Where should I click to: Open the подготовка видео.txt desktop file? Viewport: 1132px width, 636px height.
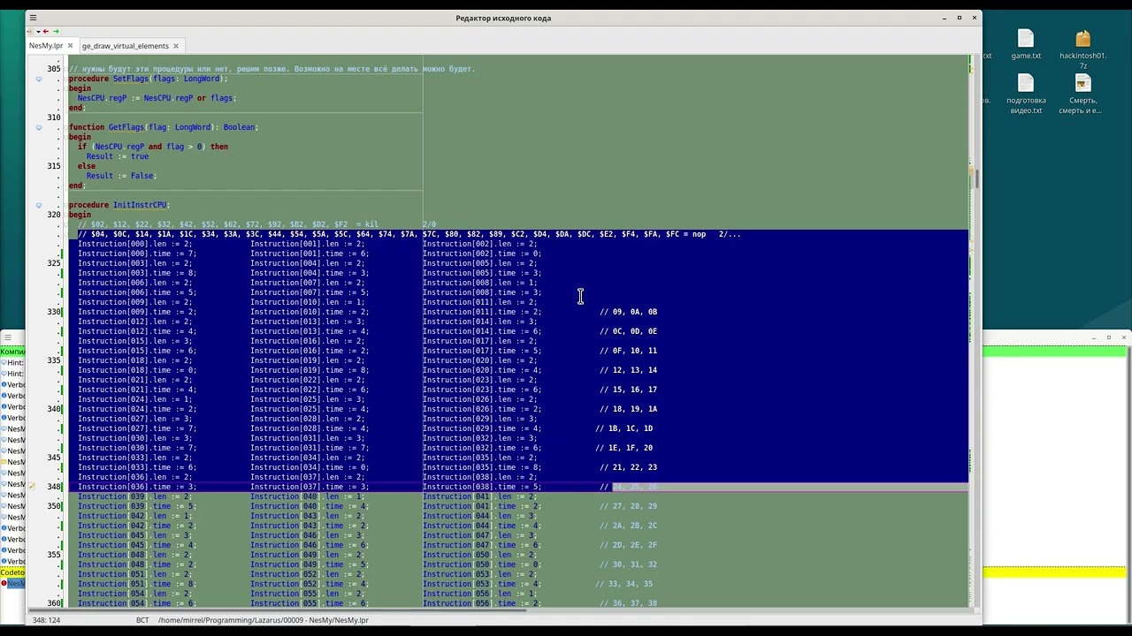click(x=1026, y=94)
